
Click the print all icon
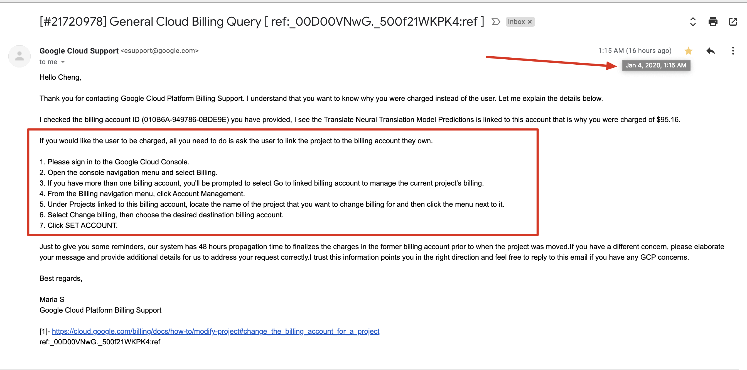712,22
